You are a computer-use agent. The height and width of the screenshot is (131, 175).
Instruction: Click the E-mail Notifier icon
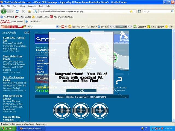tap(148, 27)
